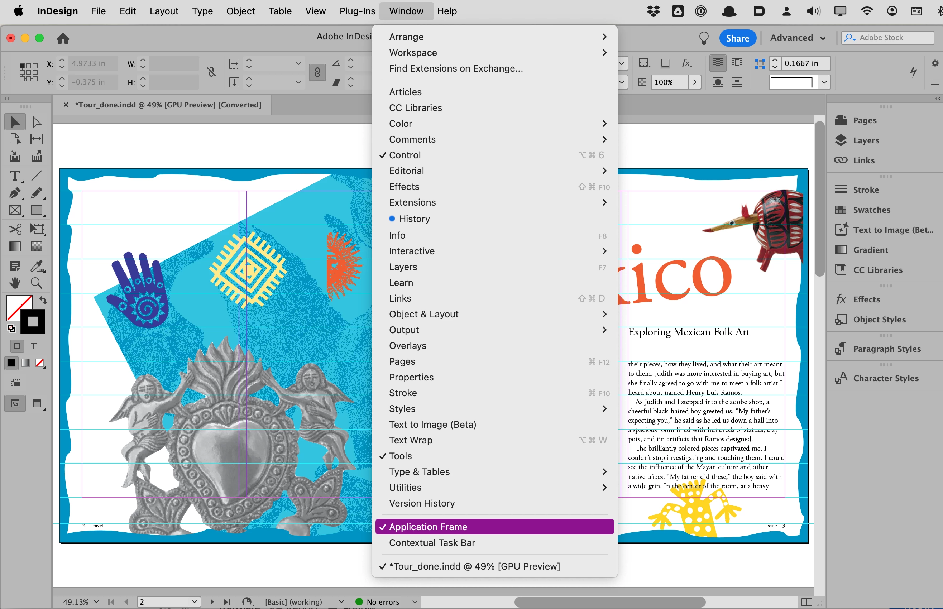Select the Eyedropper tool
Image resolution: width=943 pixels, height=609 pixels.
37,266
